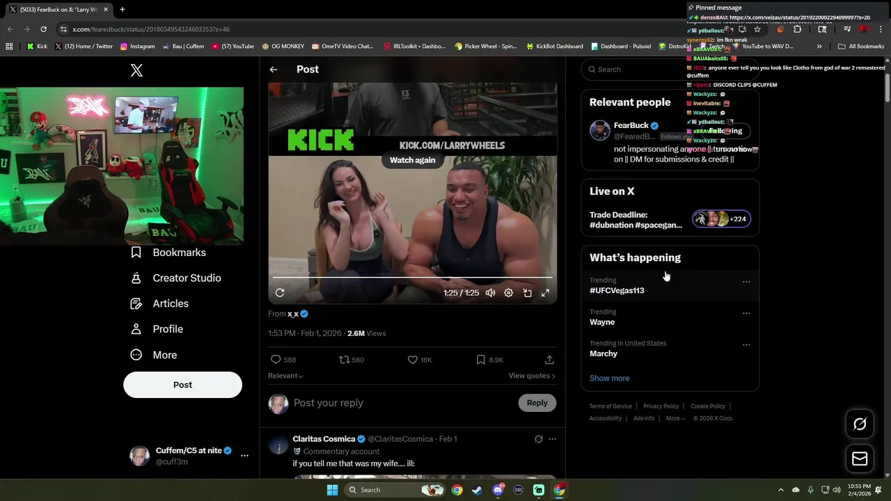Seek on the video progress bar
Image resolution: width=891 pixels, height=501 pixels.
pyautogui.click(x=413, y=277)
